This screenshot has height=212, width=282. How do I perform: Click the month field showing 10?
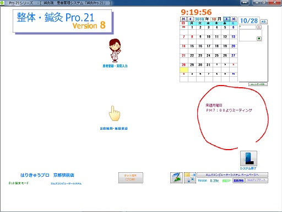pyautogui.click(x=214, y=19)
